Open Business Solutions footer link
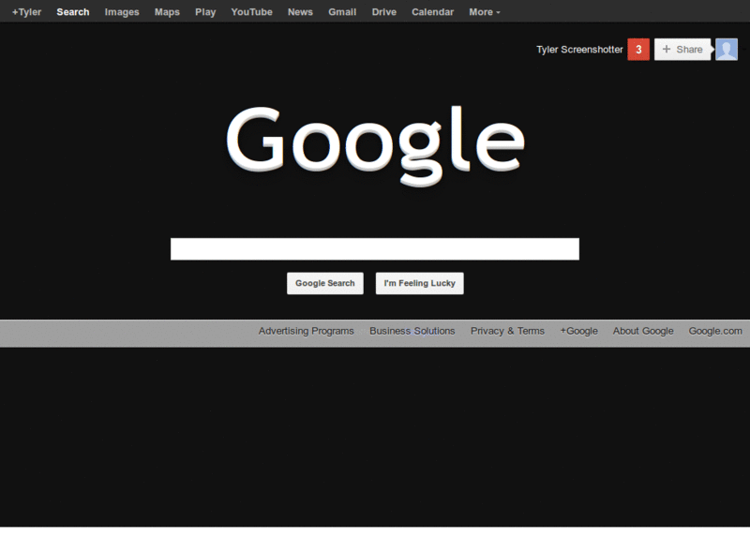The width and height of the screenshot is (750, 537). [x=412, y=331]
